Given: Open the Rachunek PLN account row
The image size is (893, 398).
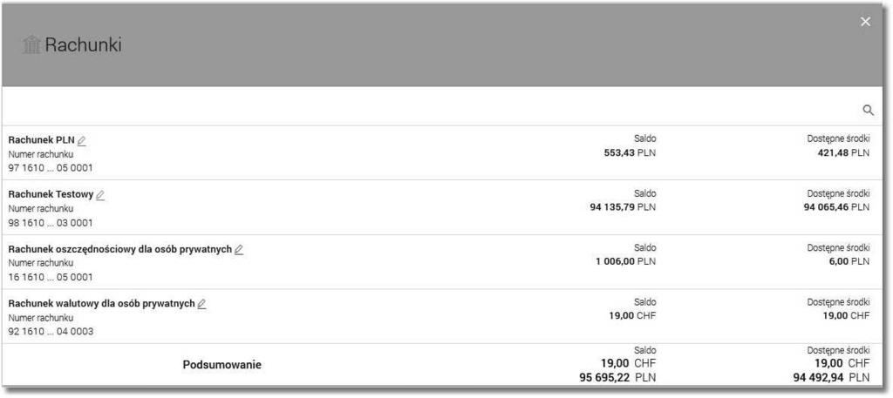Looking at the screenshot, I should click(442, 153).
